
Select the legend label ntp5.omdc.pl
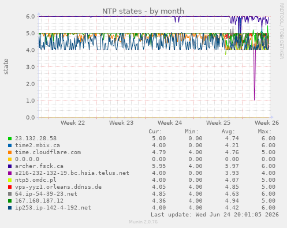tap(36, 180)
